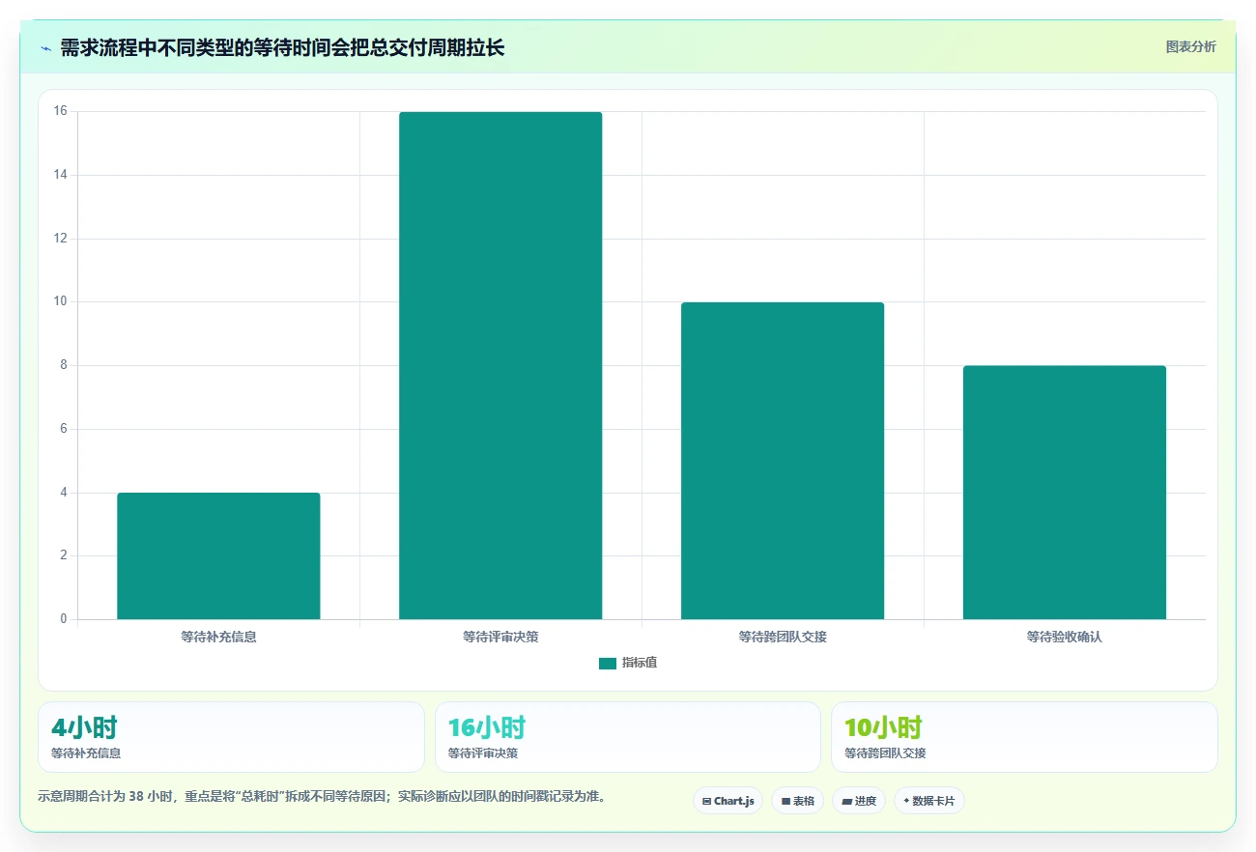Image resolution: width=1256 pixels, height=852 pixels.
Task: Open the 10小时 data card
Action: (x=1024, y=737)
